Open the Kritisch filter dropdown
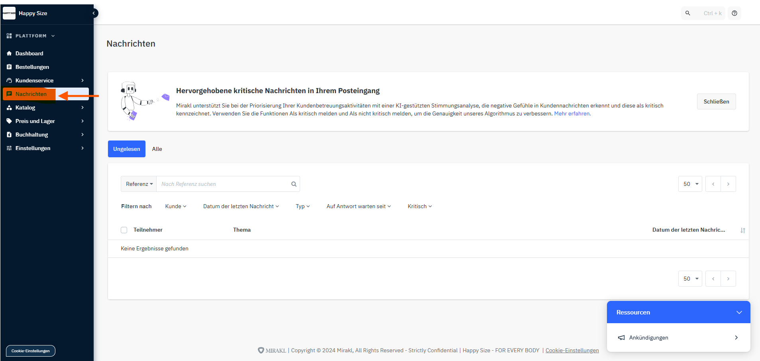 (x=420, y=206)
